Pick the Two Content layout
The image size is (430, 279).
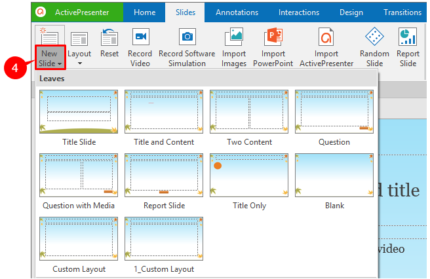(249, 111)
